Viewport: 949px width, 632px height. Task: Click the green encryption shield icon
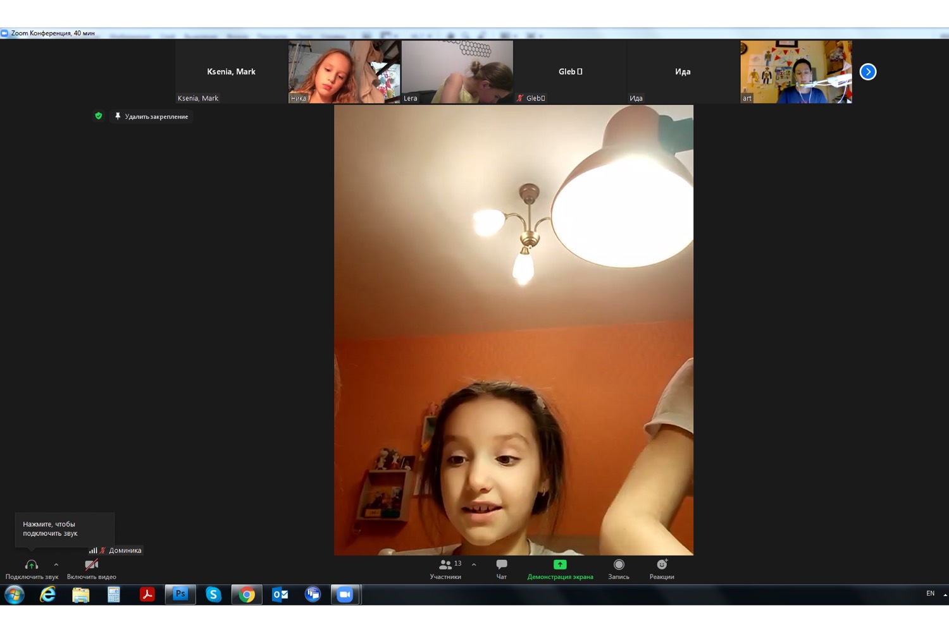[98, 116]
